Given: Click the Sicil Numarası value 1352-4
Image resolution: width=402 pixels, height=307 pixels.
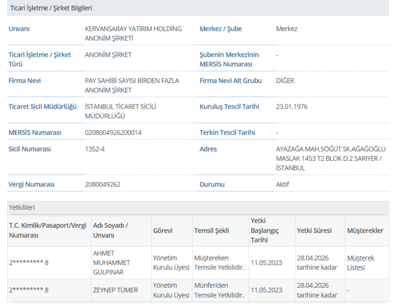Looking at the screenshot, I should pyautogui.click(x=95, y=149).
